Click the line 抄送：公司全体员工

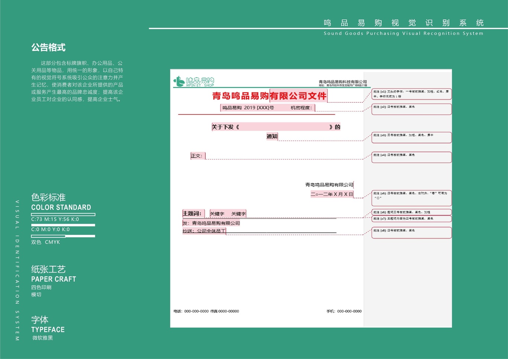coord(204,231)
